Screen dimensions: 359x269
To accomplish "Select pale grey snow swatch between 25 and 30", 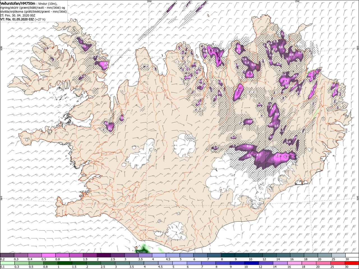I will tap(338, 255).
